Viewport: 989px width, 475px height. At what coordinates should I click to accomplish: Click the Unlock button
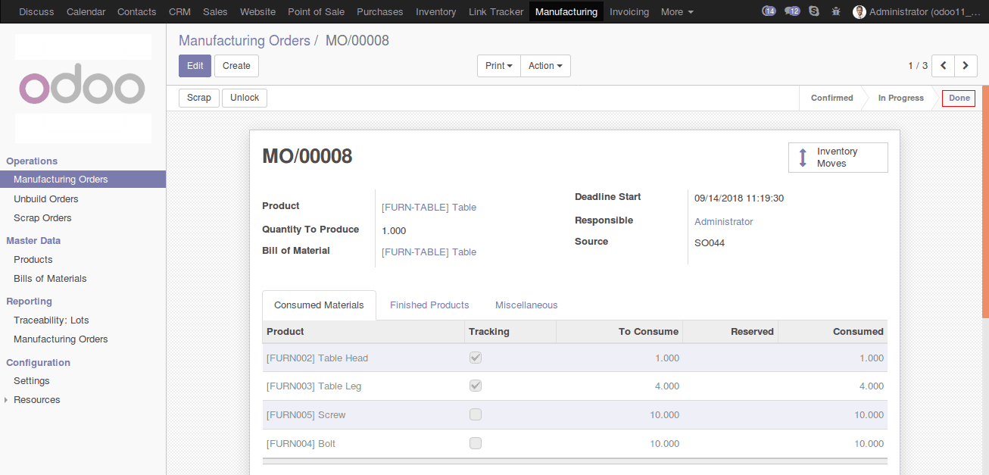pyautogui.click(x=245, y=98)
